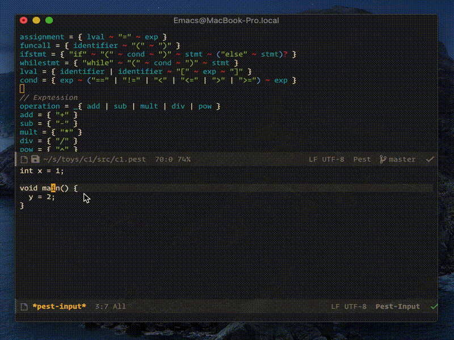Screen dimensions: 454x340
Task: Click the 'y = 2;' line
Action: [x=41, y=197]
